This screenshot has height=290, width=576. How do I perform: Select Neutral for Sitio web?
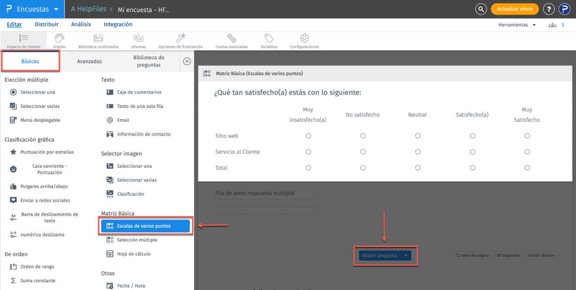[x=417, y=136]
